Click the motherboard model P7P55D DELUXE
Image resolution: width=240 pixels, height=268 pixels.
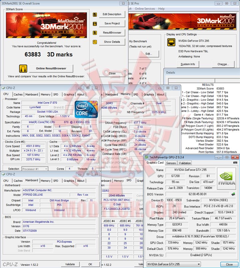tap(46, 195)
